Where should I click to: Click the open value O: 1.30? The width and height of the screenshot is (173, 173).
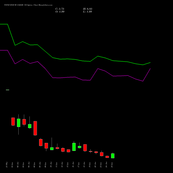coord(60,12)
